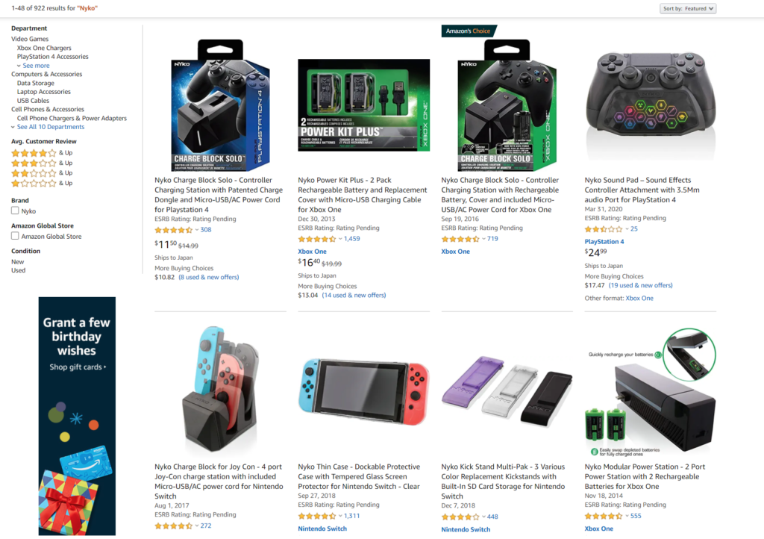Screen dimensions: 764x539
Task: Open 8 used & new offers link
Action: 209,277
